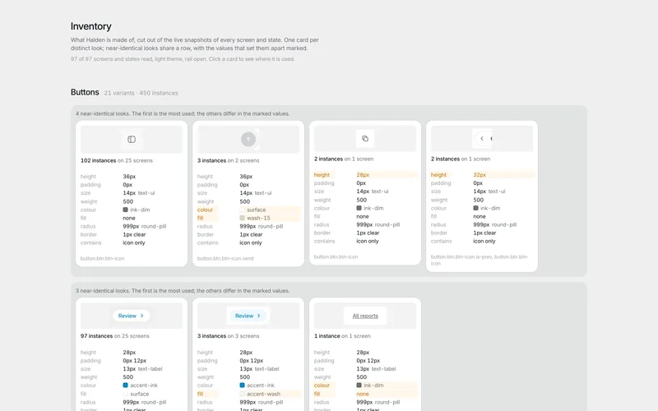Image resolution: width=658 pixels, height=411 pixels.
Task: Open the card with 3 instances on 3 screens
Action: (248, 354)
